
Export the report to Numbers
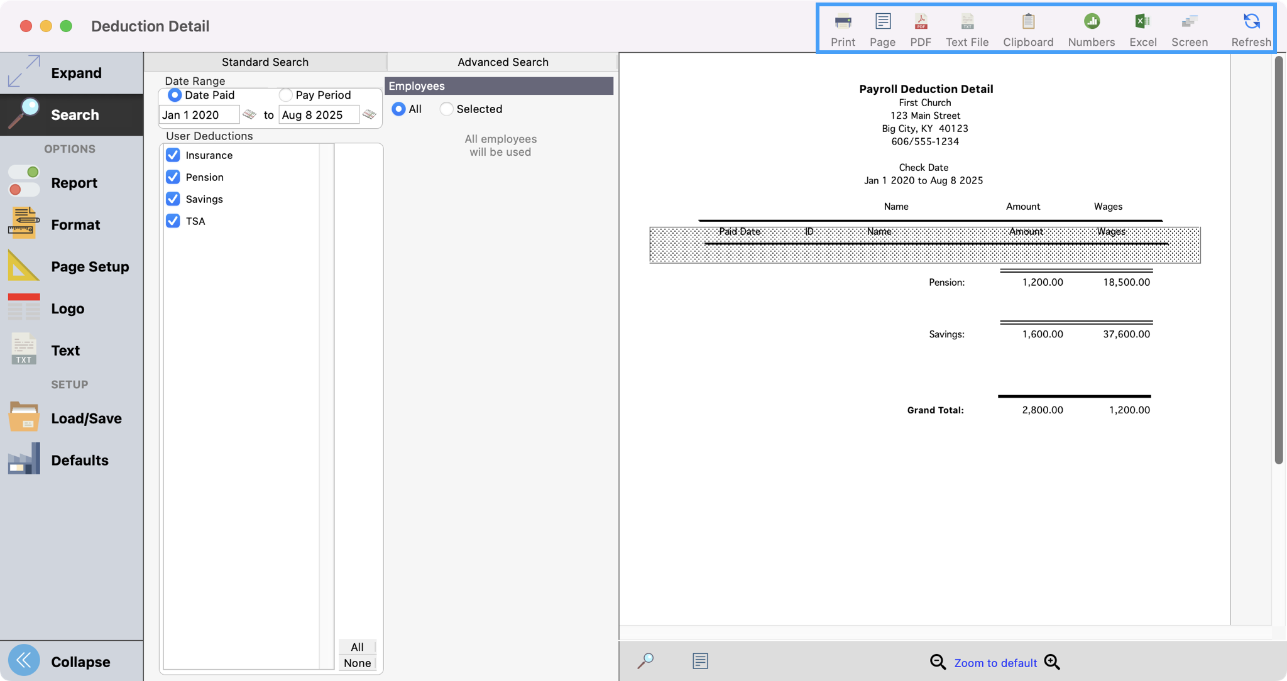1091,25
